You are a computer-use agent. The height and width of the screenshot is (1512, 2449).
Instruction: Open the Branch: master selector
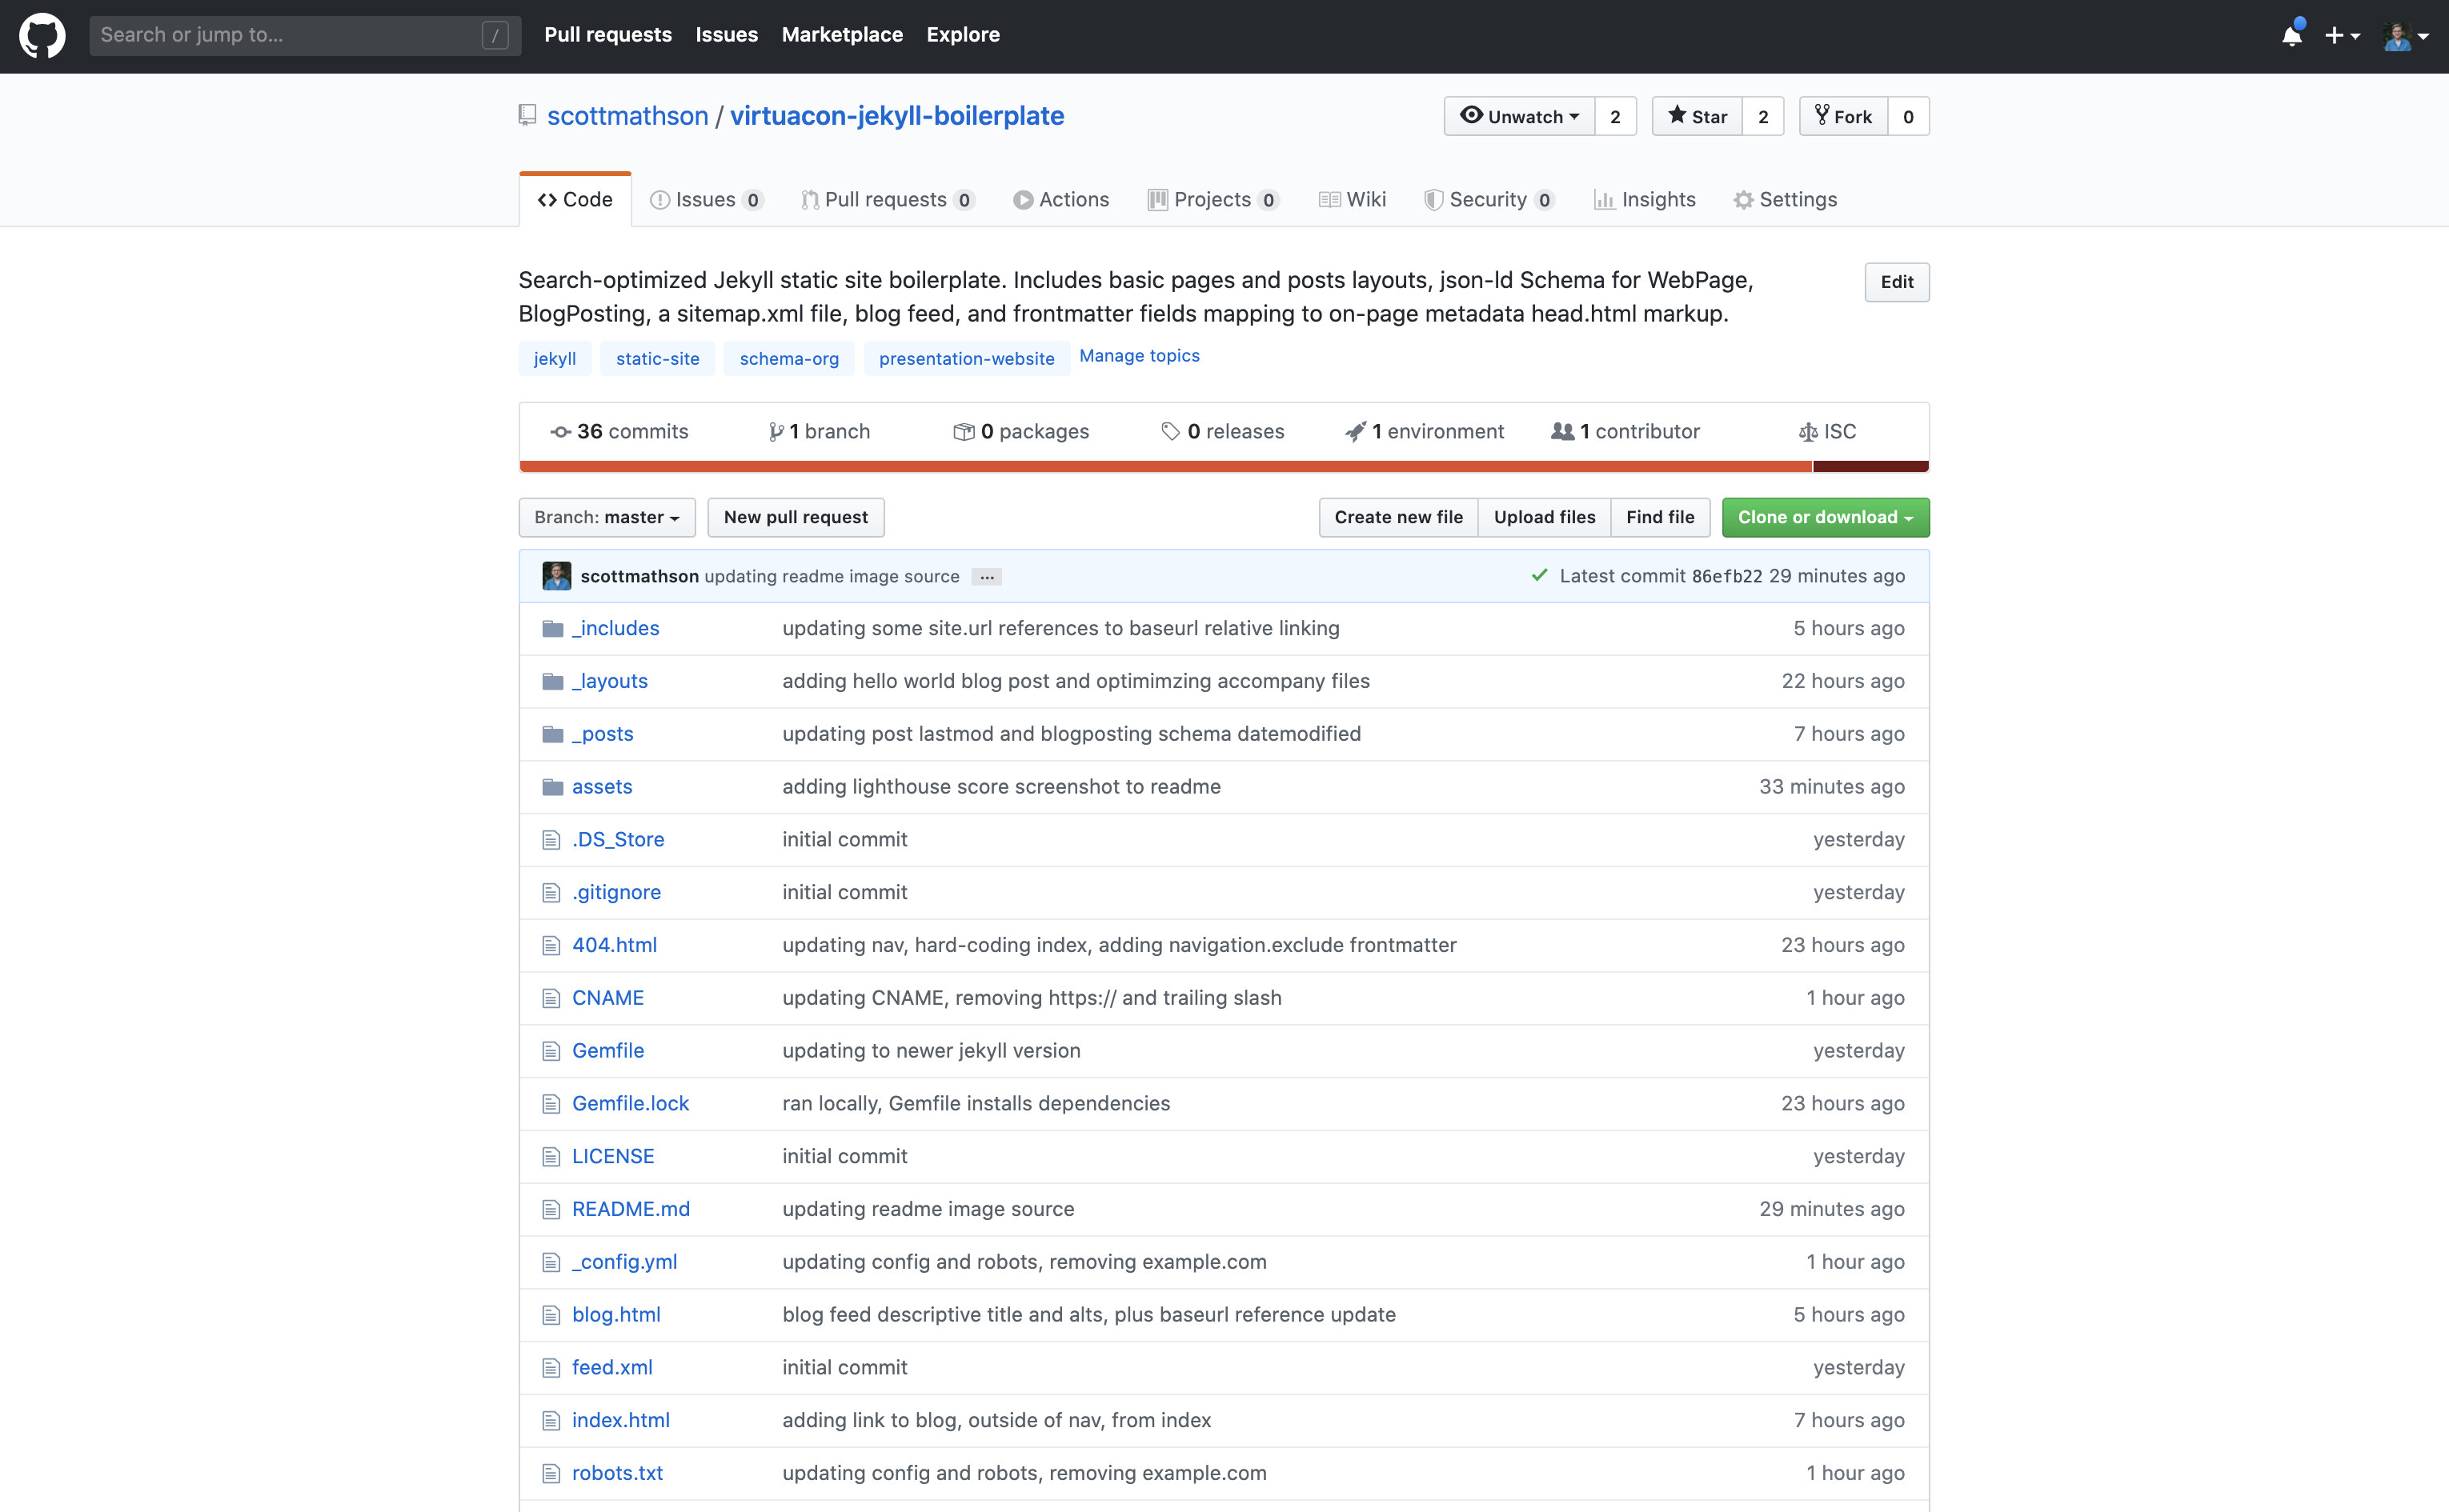pyautogui.click(x=607, y=517)
